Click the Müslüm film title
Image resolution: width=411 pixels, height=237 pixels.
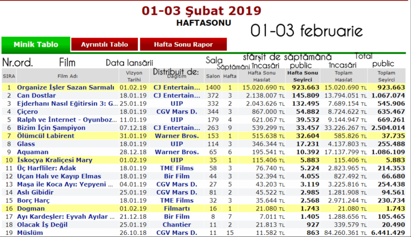(30, 233)
